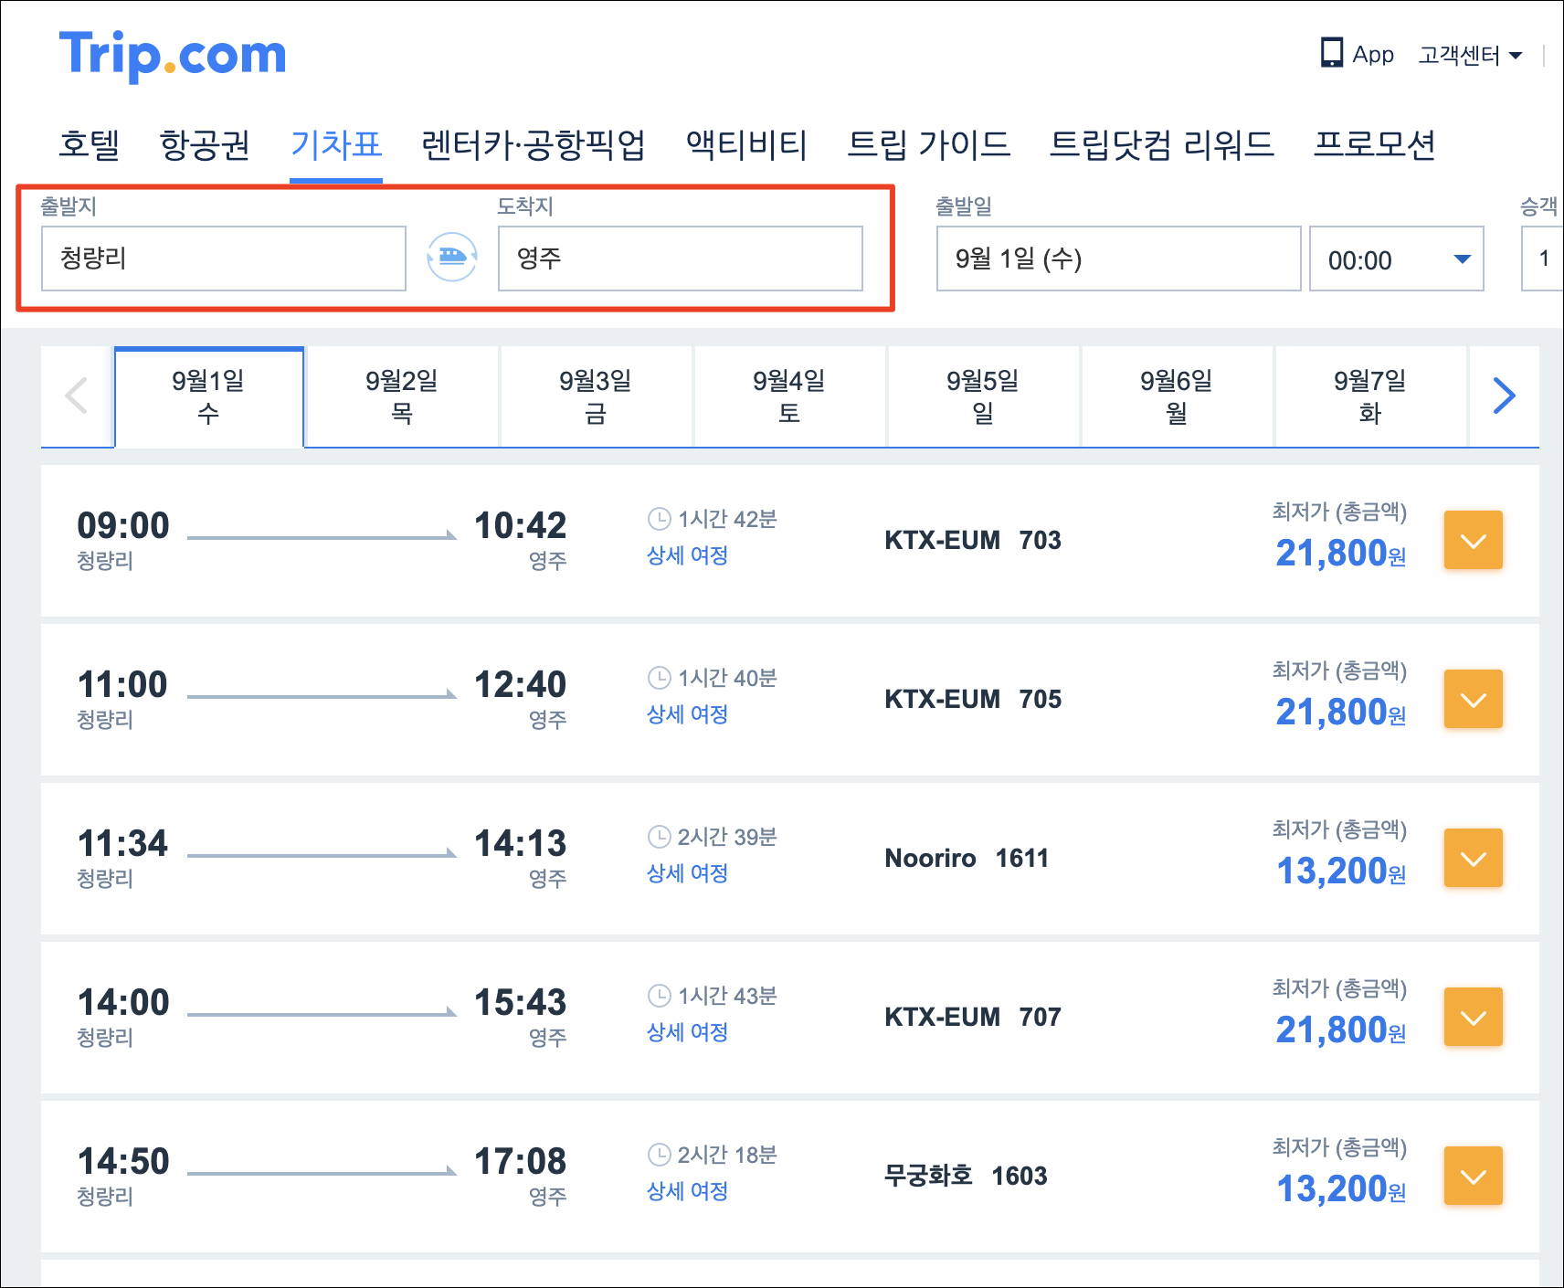Click price 13,200원 for 무궁화호 1603

[x=1340, y=1189]
